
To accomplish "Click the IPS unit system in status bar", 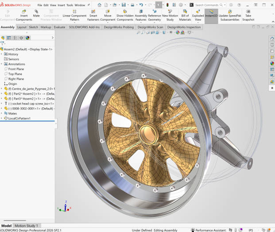I will click(x=251, y=230).
